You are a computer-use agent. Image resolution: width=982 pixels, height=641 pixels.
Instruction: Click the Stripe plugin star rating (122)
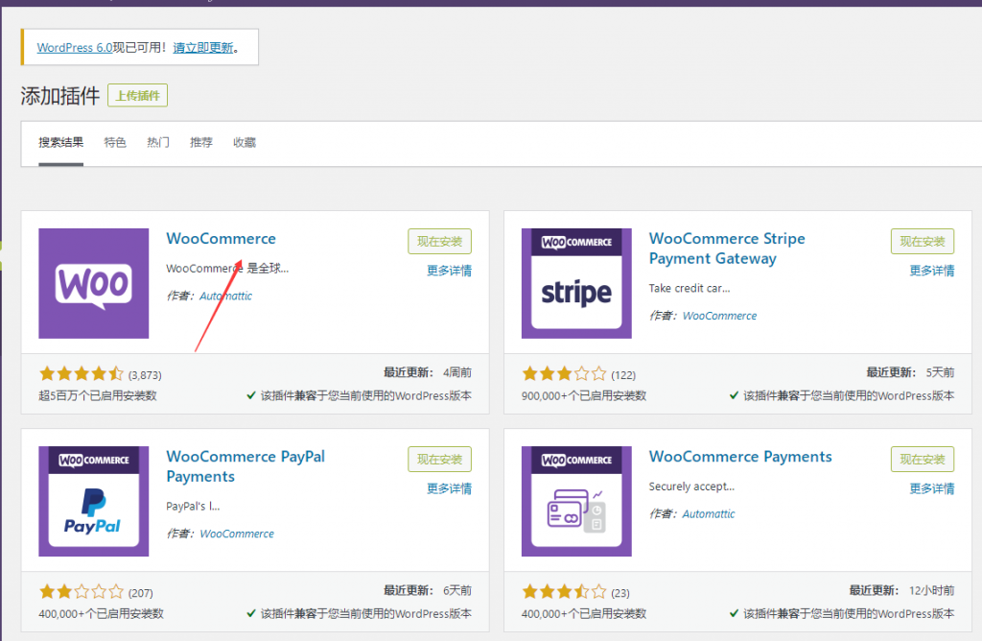point(564,374)
